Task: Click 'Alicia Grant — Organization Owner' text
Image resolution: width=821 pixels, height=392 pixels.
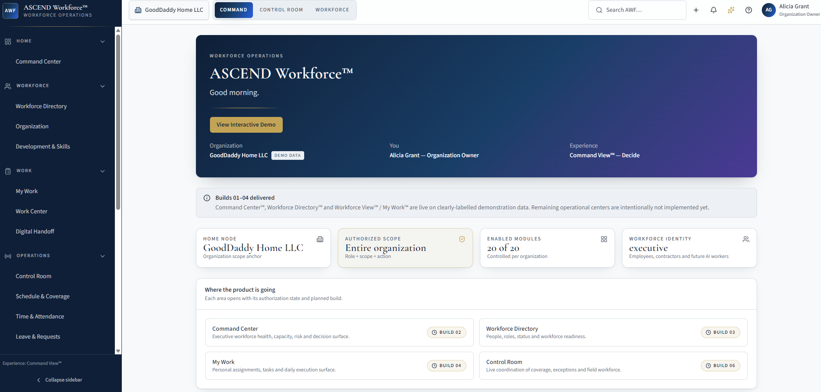Action: click(434, 155)
